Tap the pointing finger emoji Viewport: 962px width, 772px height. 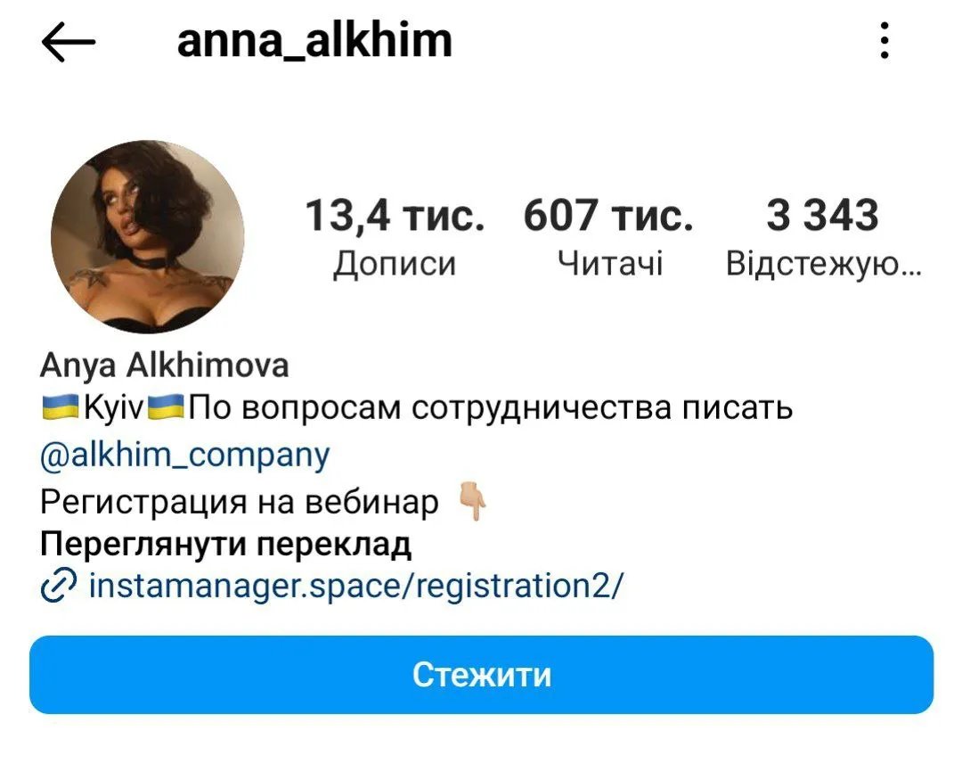click(473, 501)
